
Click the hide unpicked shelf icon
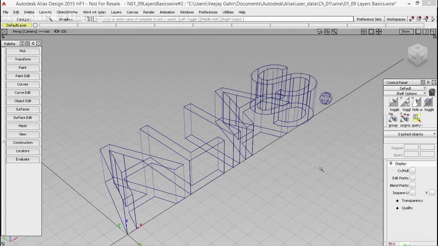(x=417, y=102)
